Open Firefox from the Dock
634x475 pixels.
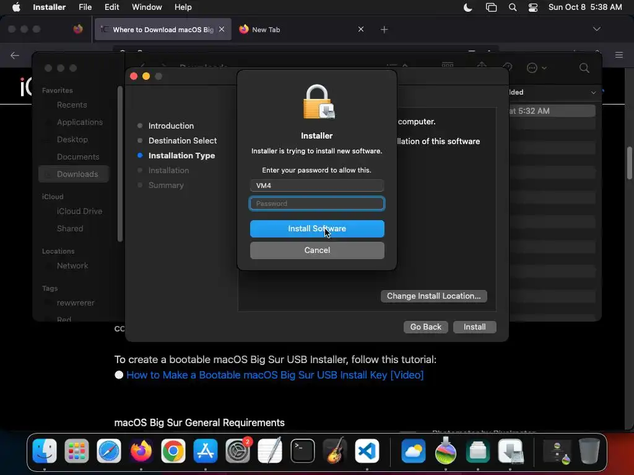click(141, 451)
